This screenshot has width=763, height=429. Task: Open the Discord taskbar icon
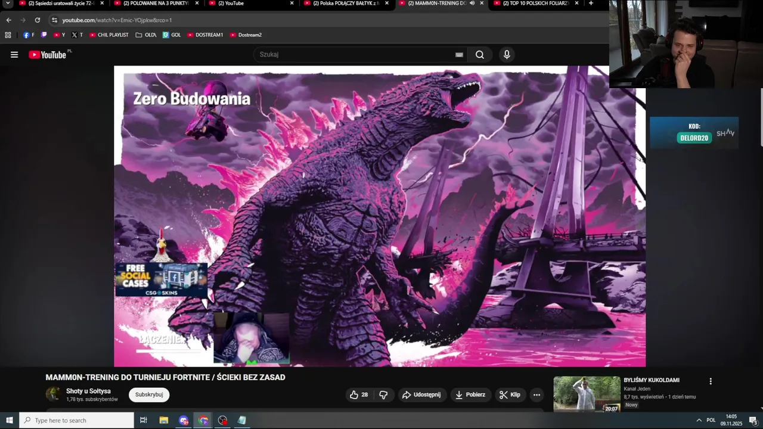pos(184,420)
